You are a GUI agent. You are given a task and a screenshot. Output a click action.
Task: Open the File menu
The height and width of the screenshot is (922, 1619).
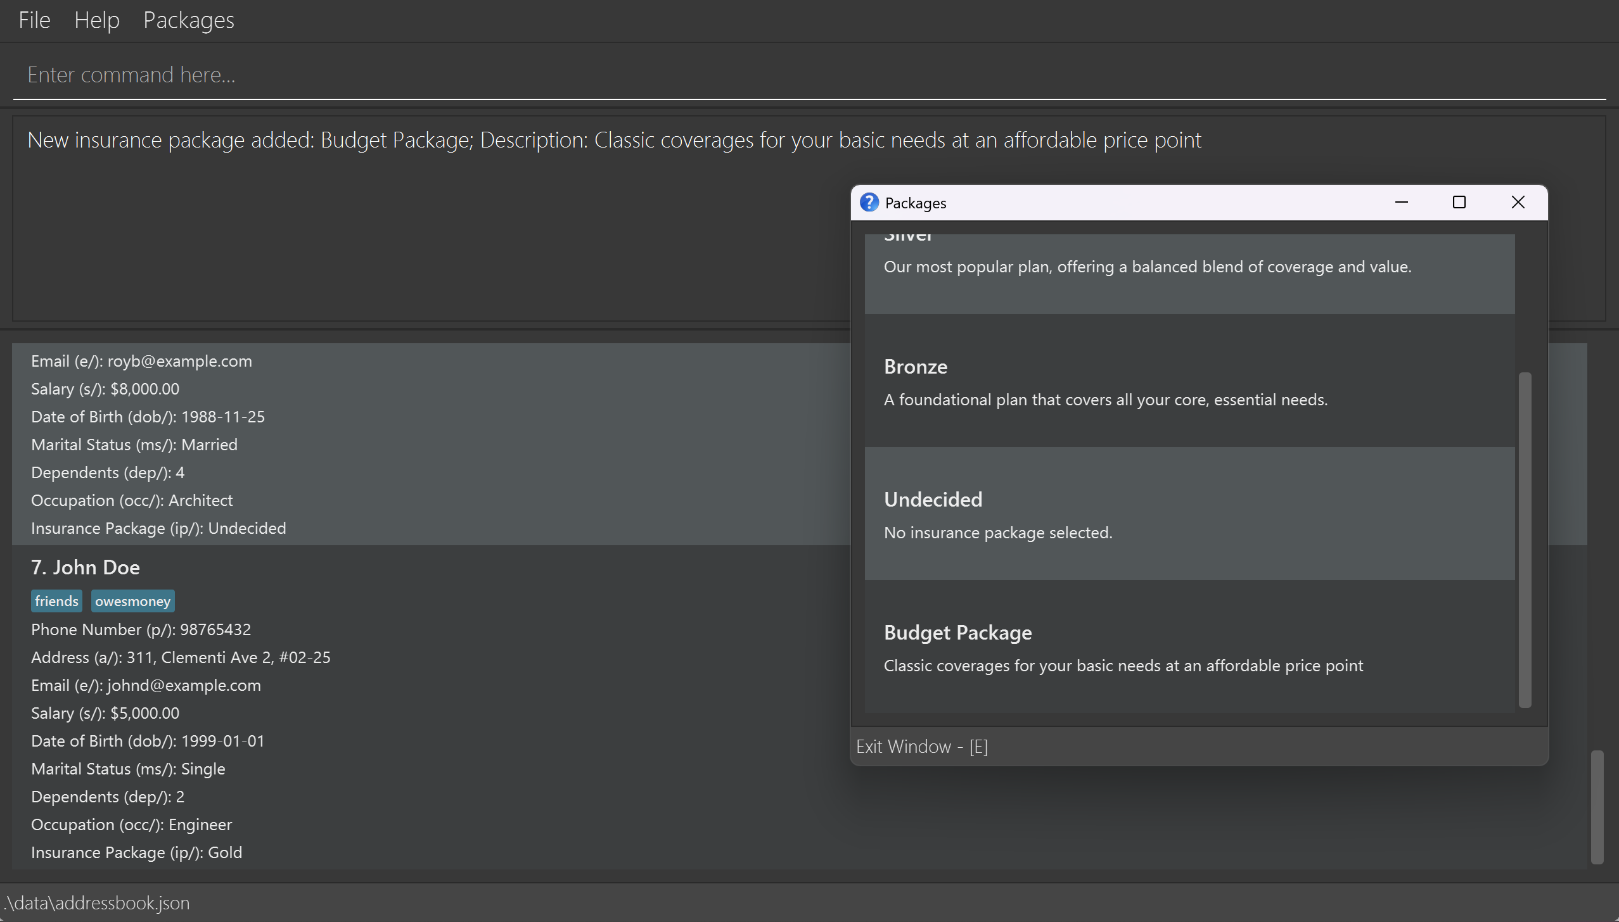tap(34, 20)
